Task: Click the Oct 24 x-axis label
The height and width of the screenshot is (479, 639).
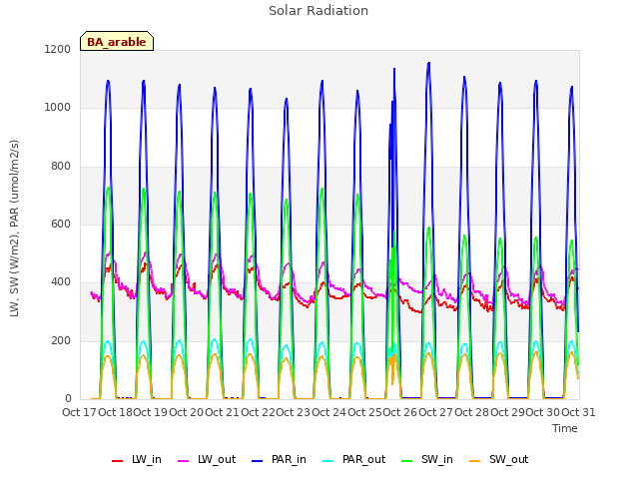Action: pos(328,412)
